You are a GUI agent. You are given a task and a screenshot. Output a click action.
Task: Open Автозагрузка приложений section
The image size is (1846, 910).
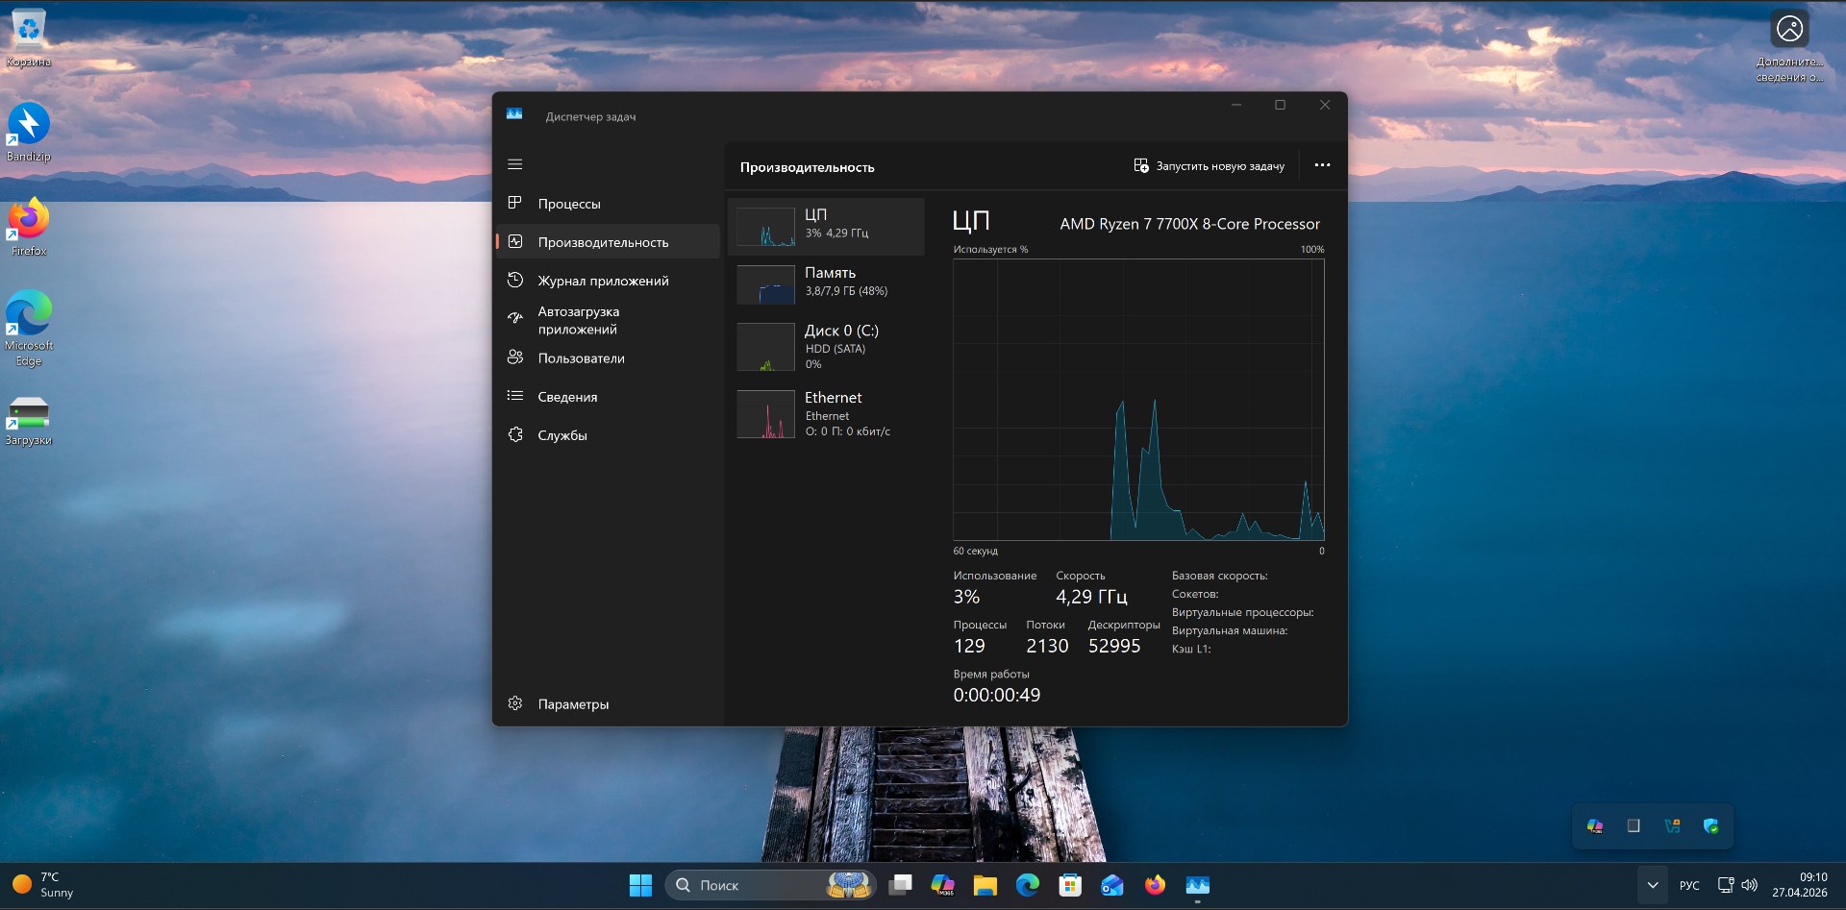[x=578, y=320]
